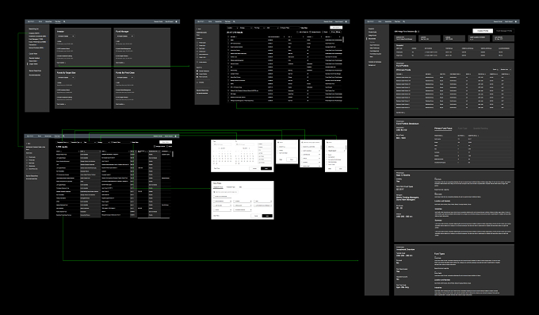Click the bell icon in right-hand profile screen navbar
The width and height of the screenshot is (539, 315).
click(516, 21)
